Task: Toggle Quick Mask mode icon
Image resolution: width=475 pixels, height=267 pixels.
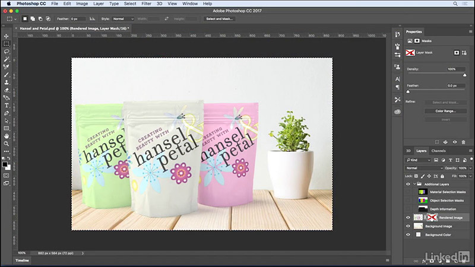Action: tap(7, 176)
